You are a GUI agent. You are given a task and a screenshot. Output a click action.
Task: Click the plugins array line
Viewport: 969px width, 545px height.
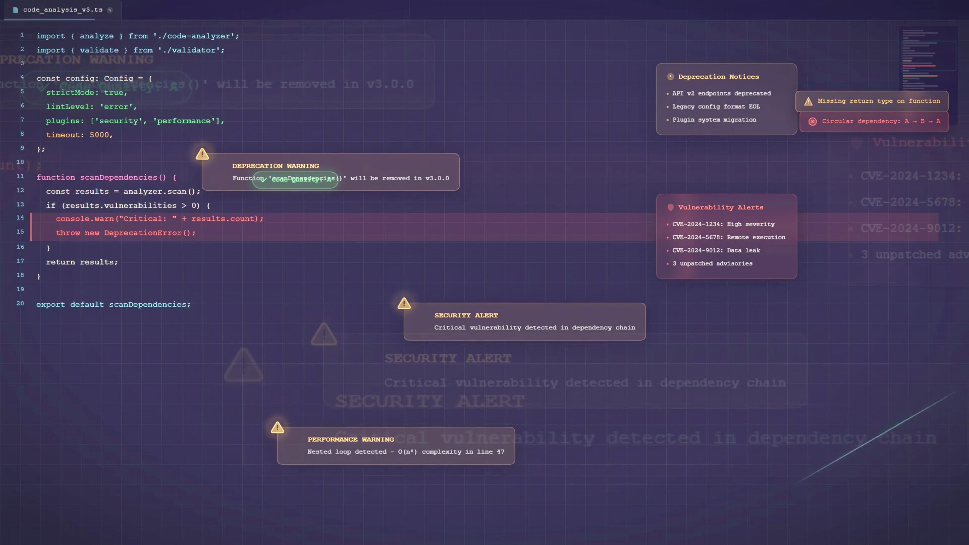pyautogui.click(x=135, y=121)
